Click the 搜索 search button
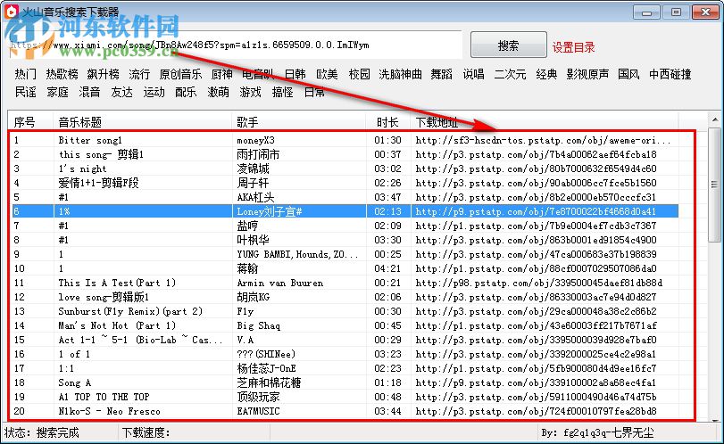 point(508,45)
